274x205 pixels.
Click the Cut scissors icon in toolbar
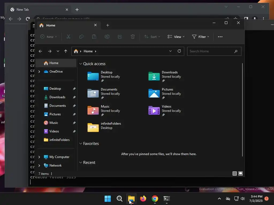click(68, 37)
